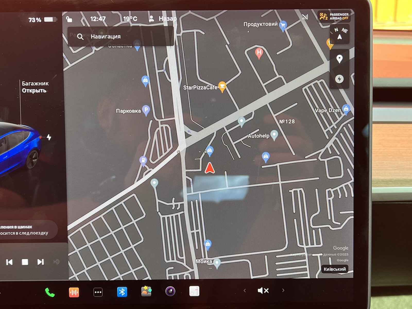Increase volume with right chevron

tap(283, 290)
